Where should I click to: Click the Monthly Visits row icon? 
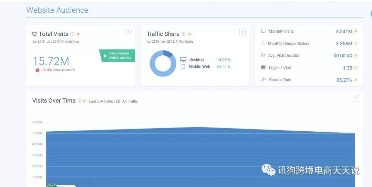coord(263,31)
